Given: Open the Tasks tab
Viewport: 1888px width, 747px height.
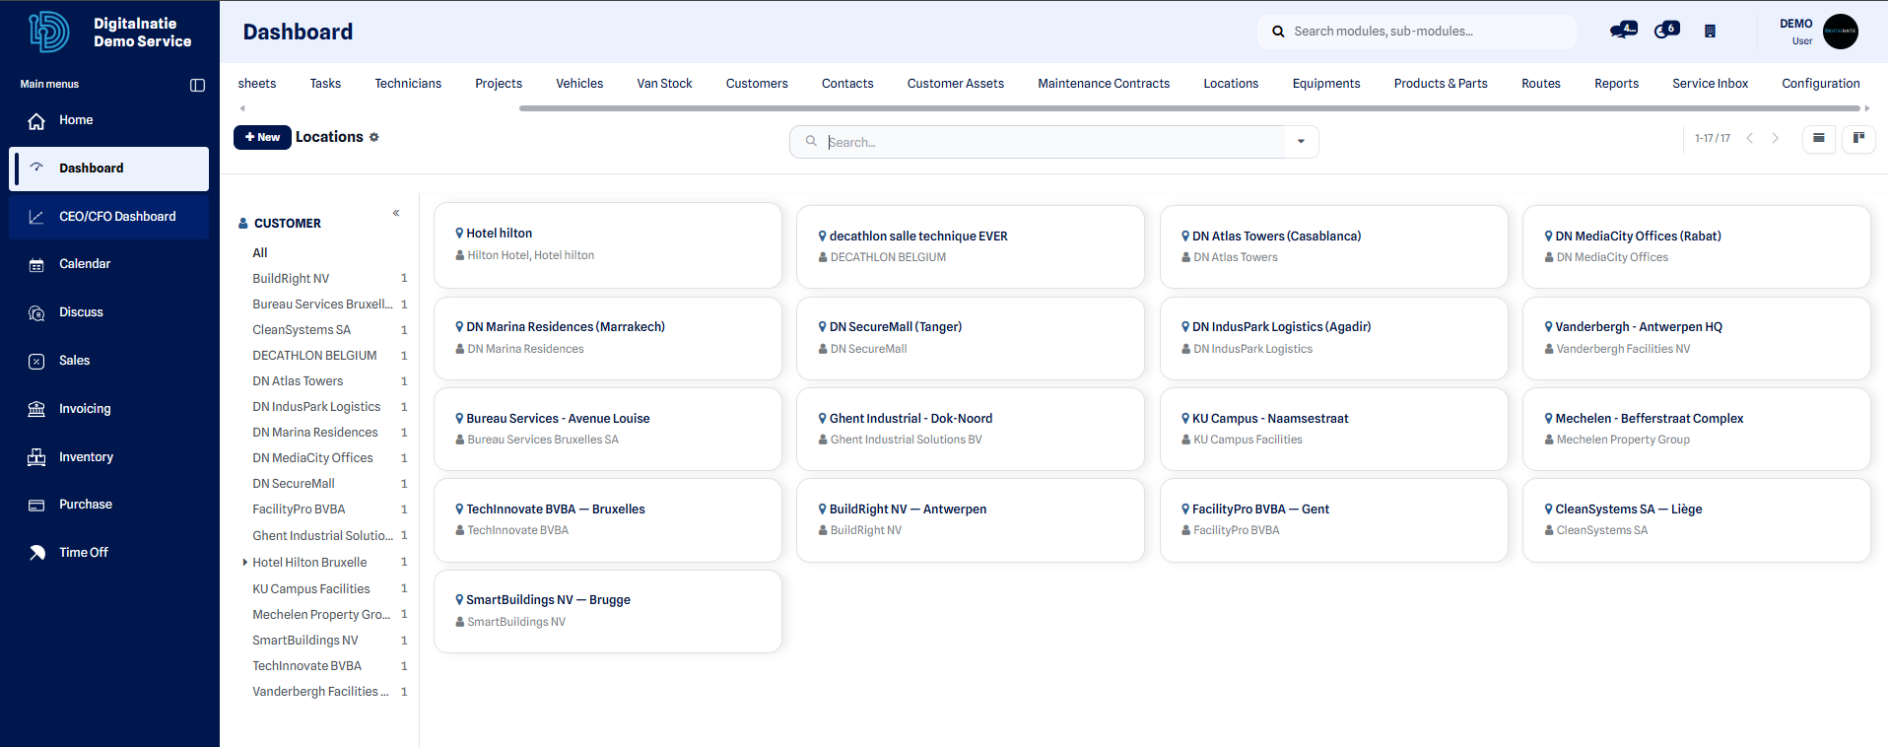Looking at the screenshot, I should pyautogui.click(x=325, y=84).
